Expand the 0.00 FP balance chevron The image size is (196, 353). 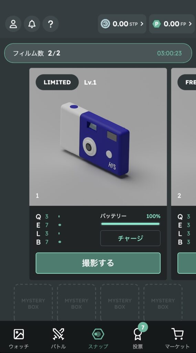(x=190, y=24)
